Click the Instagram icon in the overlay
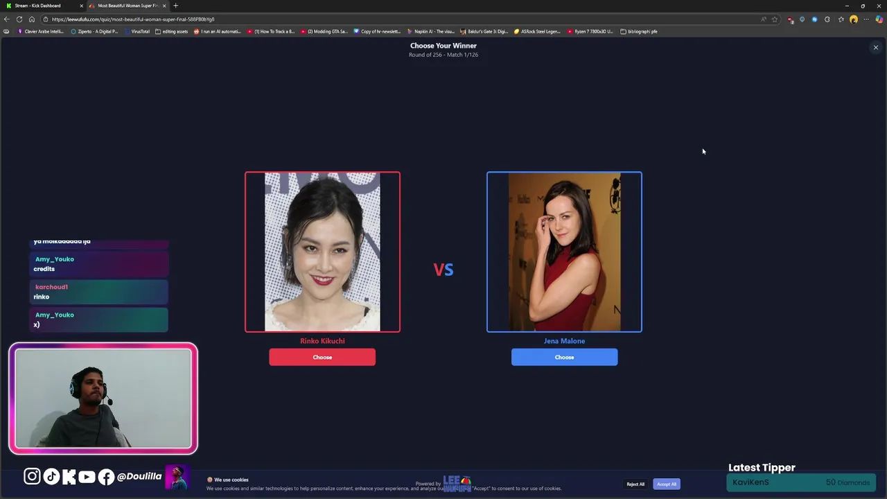The height and width of the screenshot is (499, 887). pos(32,476)
